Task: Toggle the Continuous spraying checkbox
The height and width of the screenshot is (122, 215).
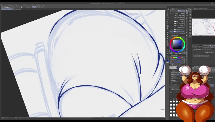Action: [x=171, y=79]
